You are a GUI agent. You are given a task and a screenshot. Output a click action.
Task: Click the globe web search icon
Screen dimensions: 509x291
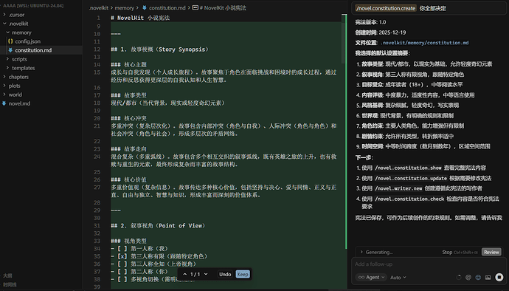coord(478,278)
